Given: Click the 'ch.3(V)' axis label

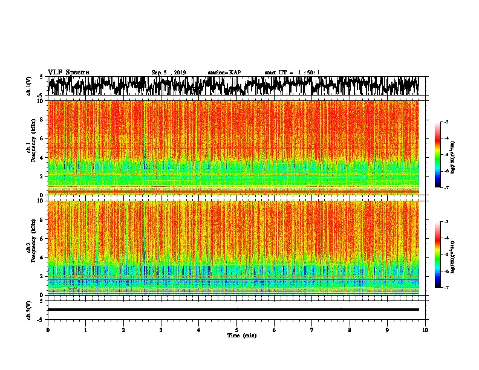Looking at the screenshot, I should [29, 310].
